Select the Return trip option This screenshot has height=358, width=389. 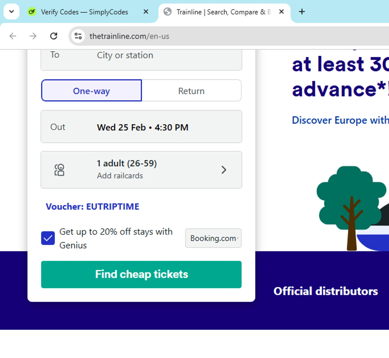pos(191,90)
